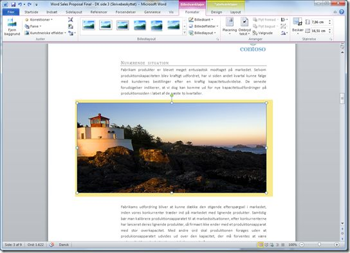Click the 'Ord: 1.622' word count
This screenshot has width=350, height=253.
[36, 245]
